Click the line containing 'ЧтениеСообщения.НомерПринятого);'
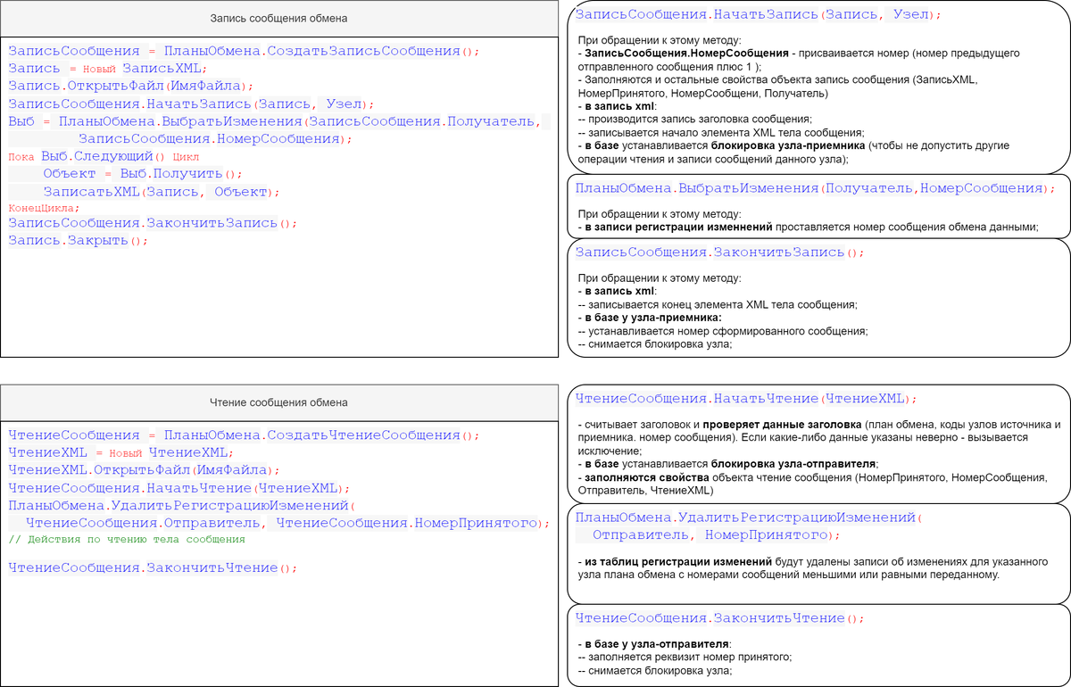This screenshot has height=687, width=1071. [x=288, y=523]
